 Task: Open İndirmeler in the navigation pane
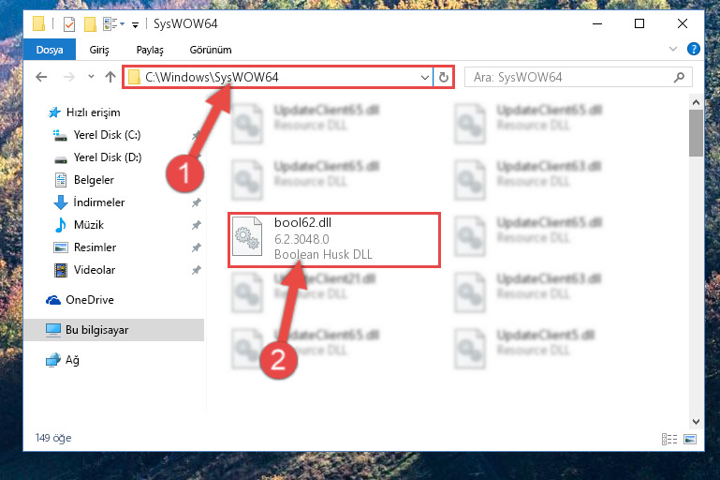coord(98,202)
